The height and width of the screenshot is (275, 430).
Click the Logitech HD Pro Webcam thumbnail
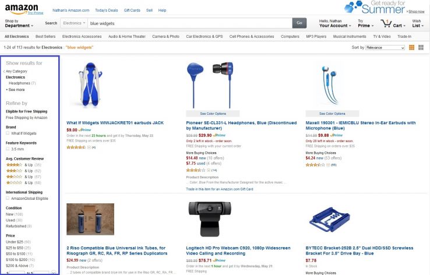point(210,219)
